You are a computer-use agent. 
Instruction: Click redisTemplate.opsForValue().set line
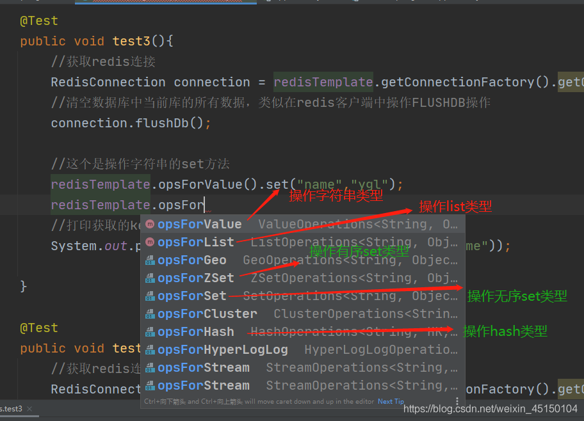[x=227, y=184]
